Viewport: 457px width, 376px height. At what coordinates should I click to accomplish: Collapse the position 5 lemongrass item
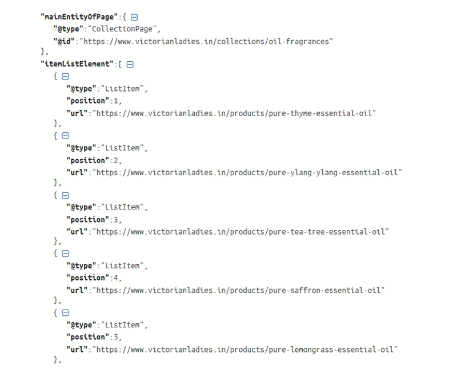[65, 313]
